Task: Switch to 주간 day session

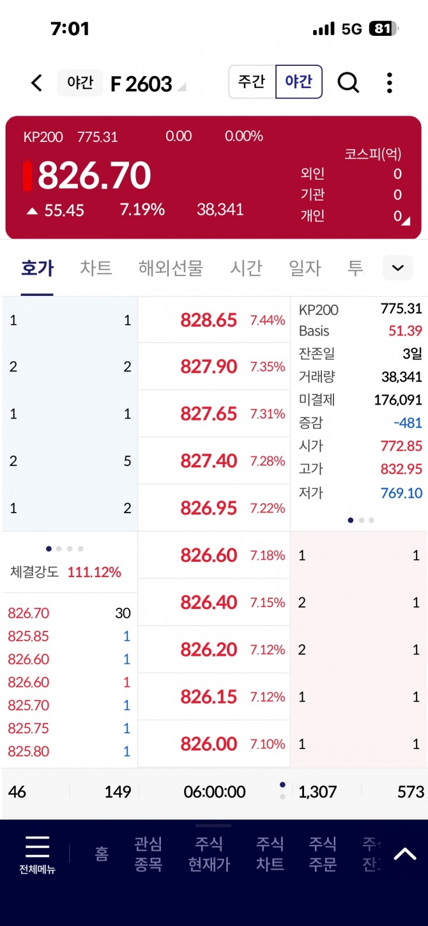Action: [x=252, y=82]
